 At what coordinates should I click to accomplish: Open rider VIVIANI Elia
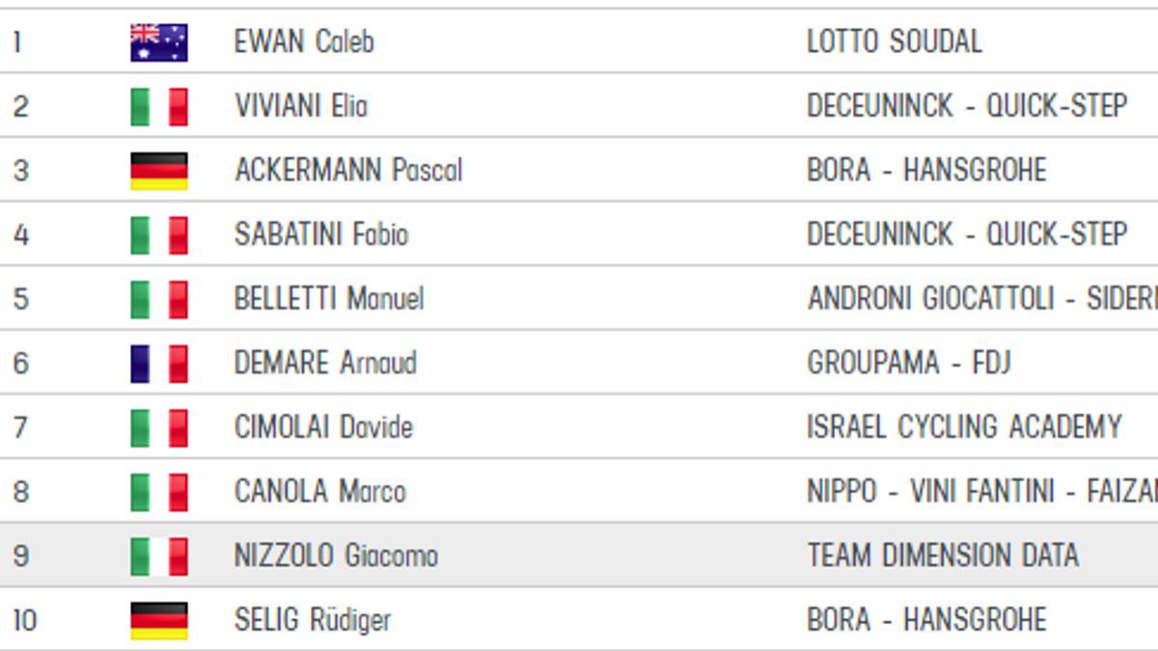[x=301, y=106]
